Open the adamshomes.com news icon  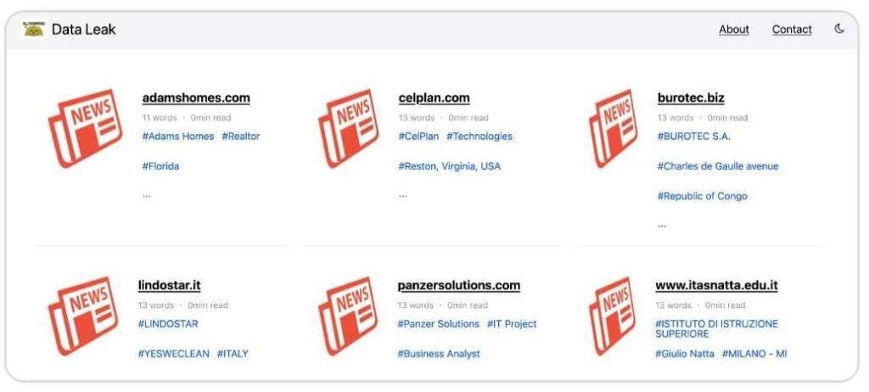coord(85,128)
